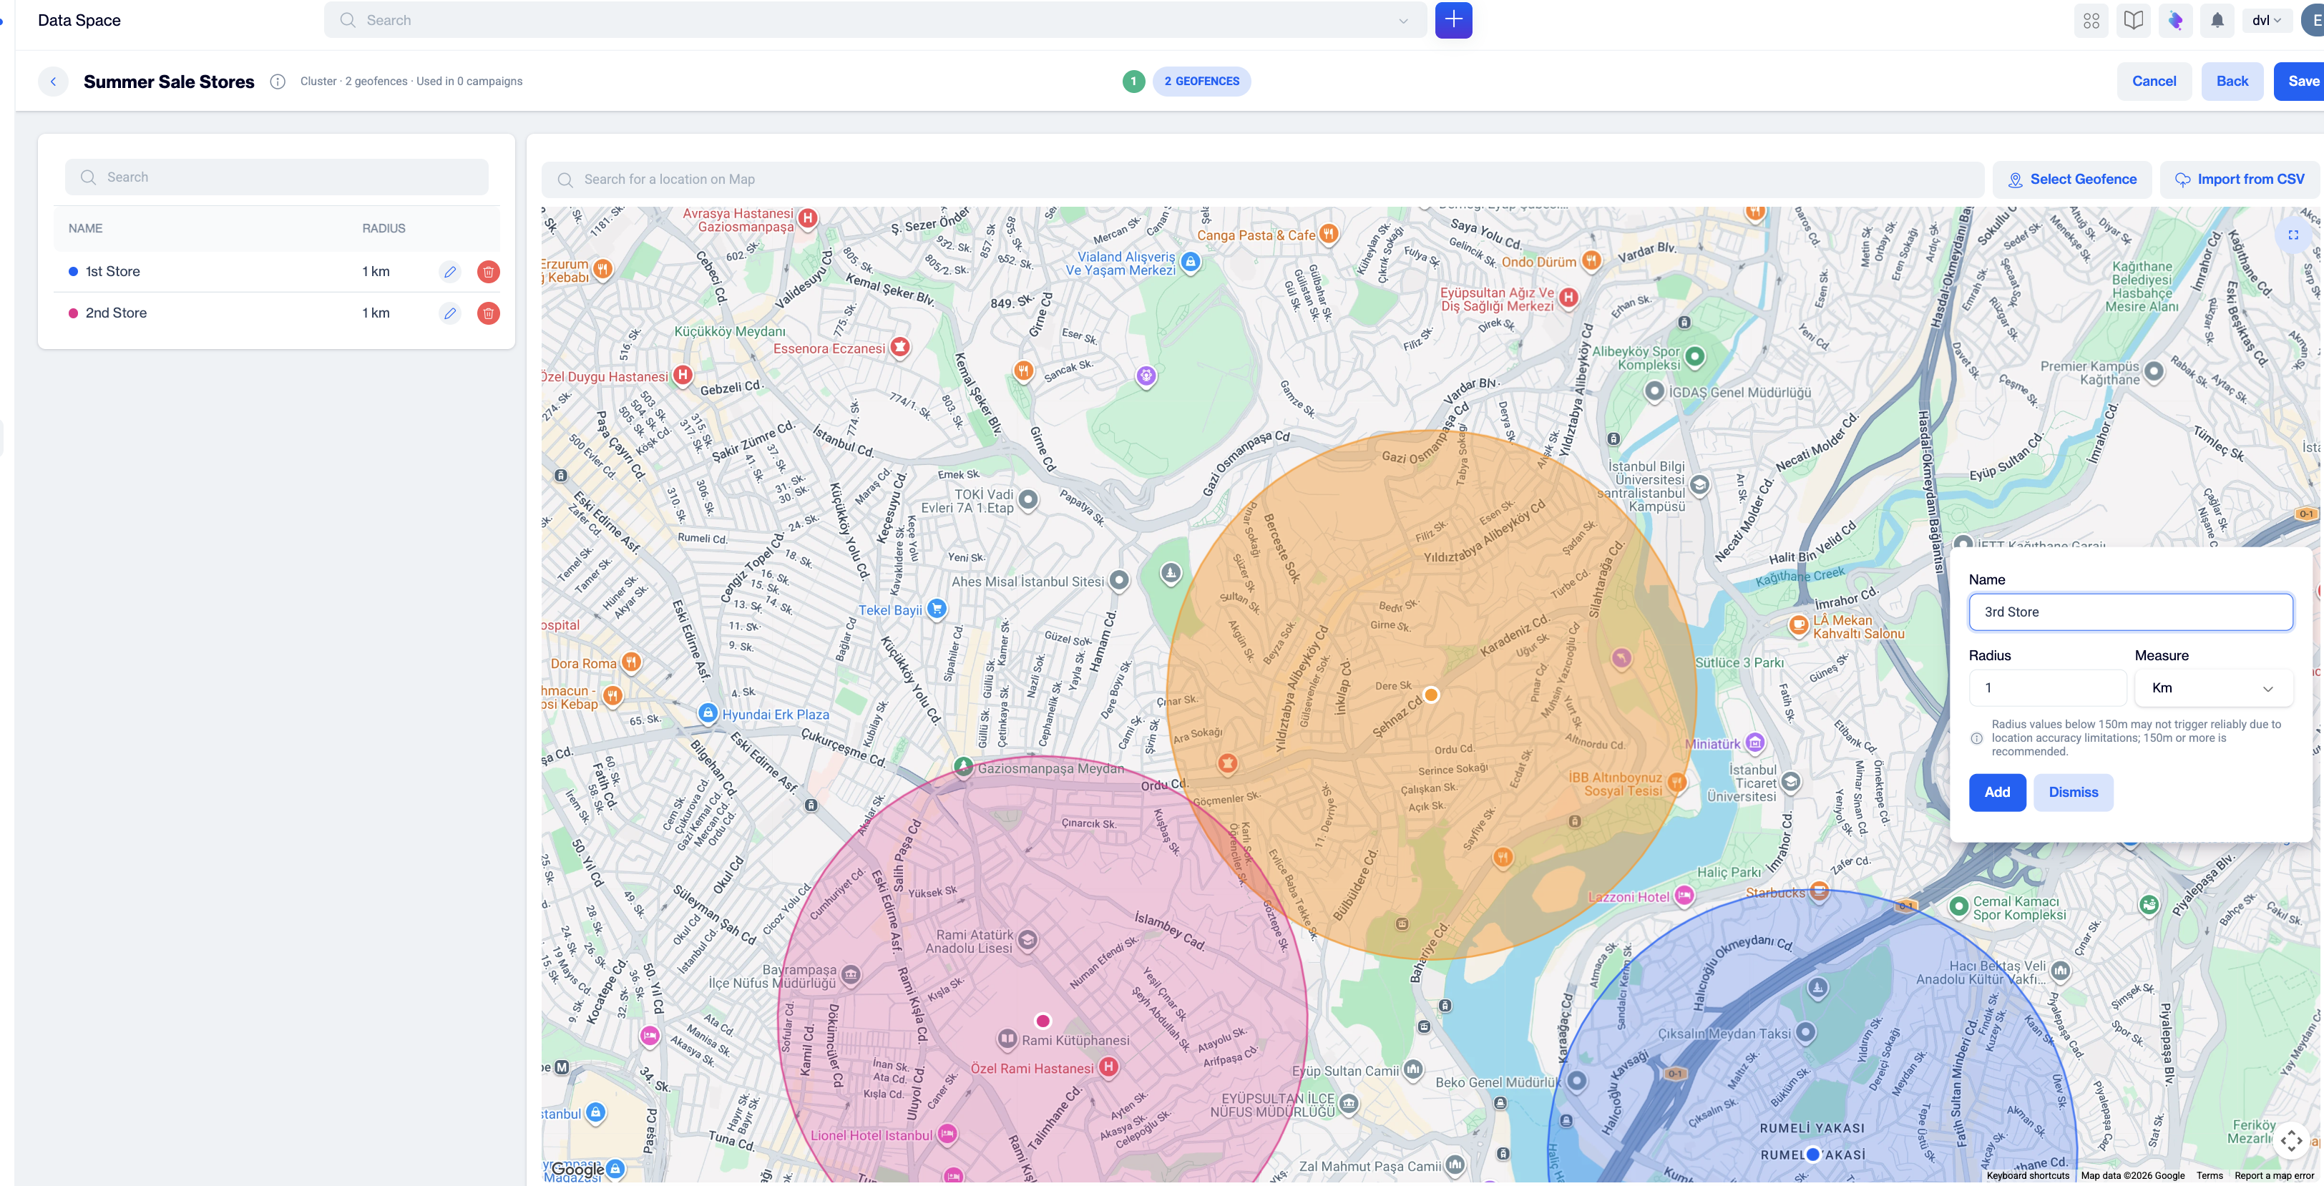
Task: Click the NAME column header
Action: coord(86,228)
